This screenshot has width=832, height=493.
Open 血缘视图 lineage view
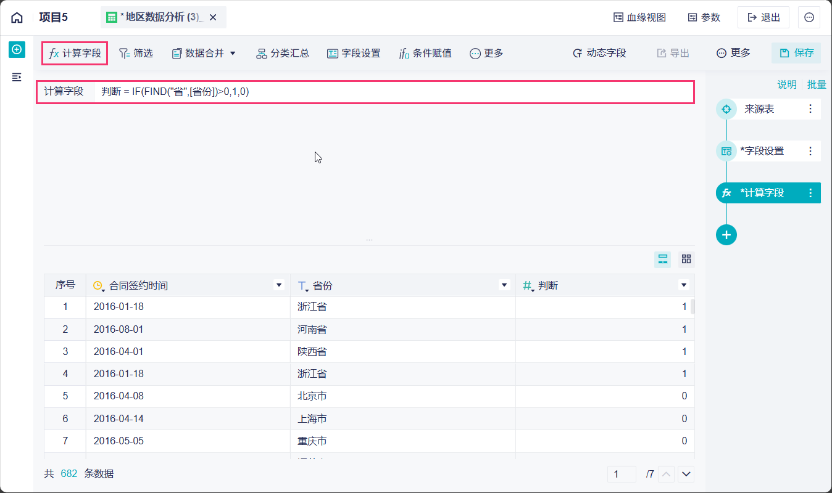(x=639, y=17)
